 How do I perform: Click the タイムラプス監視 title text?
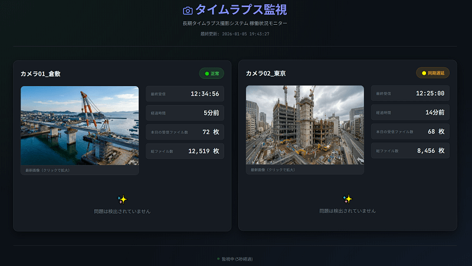241,9
